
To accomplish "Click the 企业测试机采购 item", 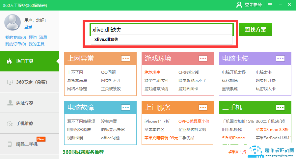I will click(192, 130).
